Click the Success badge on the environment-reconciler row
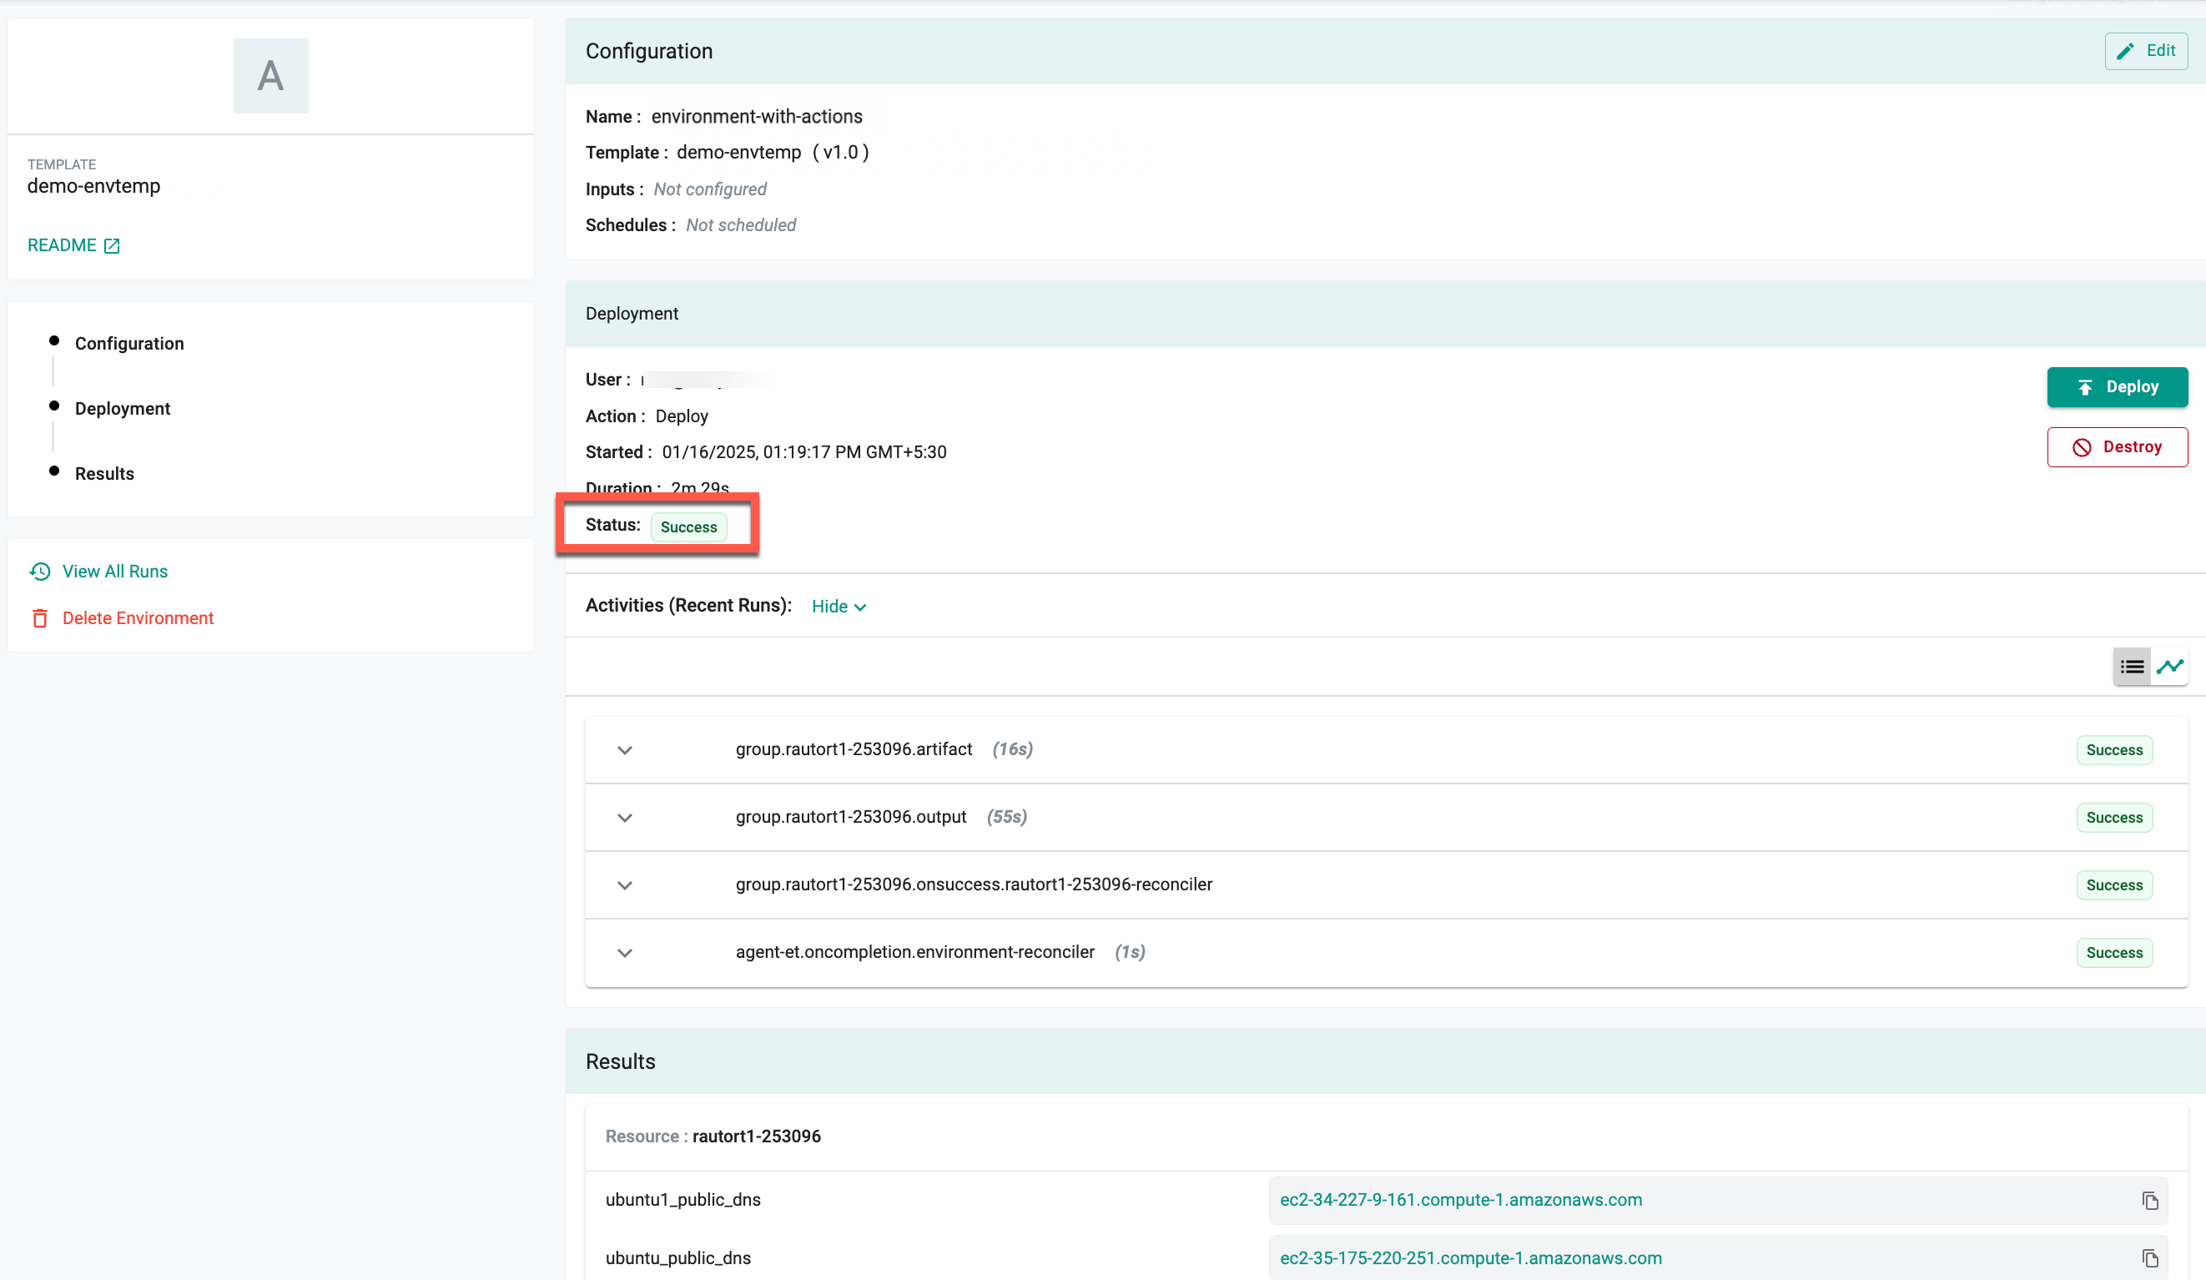 tap(2114, 953)
